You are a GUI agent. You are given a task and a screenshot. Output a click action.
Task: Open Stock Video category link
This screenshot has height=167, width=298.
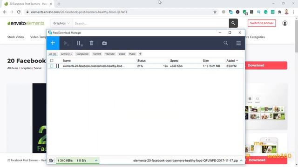[x=15, y=37]
